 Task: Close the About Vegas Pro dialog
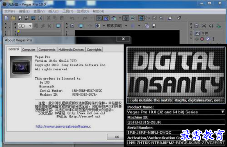[x=124, y=39]
